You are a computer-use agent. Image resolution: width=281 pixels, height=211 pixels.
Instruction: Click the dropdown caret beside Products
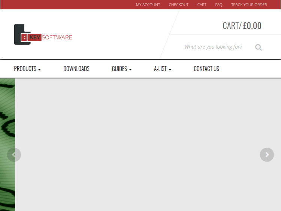(x=39, y=70)
